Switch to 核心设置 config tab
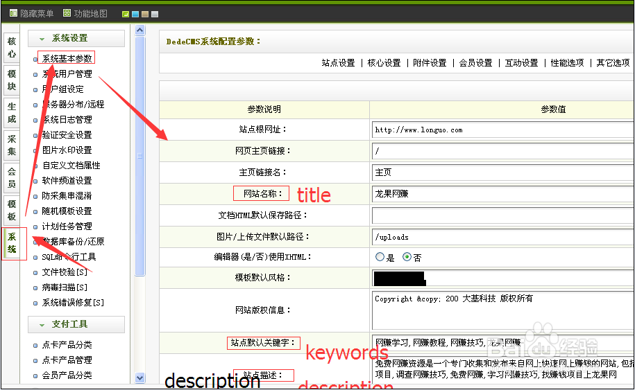This screenshot has width=635, height=390. click(x=384, y=62)
